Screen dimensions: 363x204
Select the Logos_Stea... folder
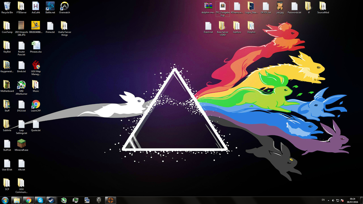[251, 8]
